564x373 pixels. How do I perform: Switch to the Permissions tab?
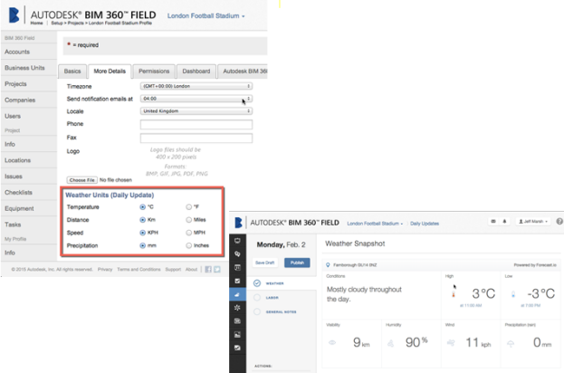[x=154, y=72]
